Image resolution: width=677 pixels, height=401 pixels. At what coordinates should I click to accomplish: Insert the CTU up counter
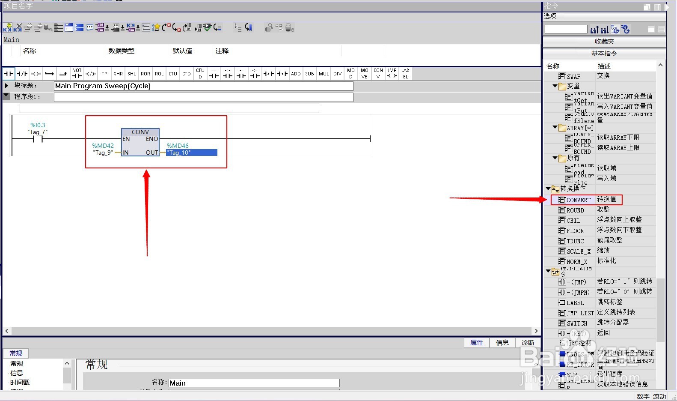coord(173,74)
